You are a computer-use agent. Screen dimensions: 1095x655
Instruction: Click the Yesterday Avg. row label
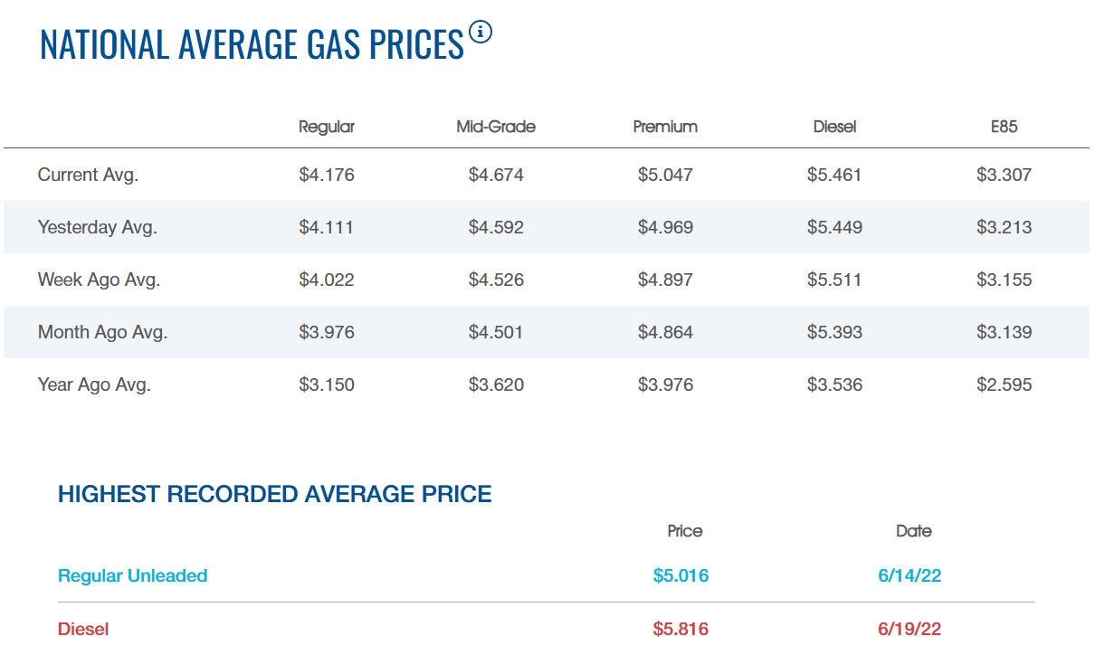[98, 228]
